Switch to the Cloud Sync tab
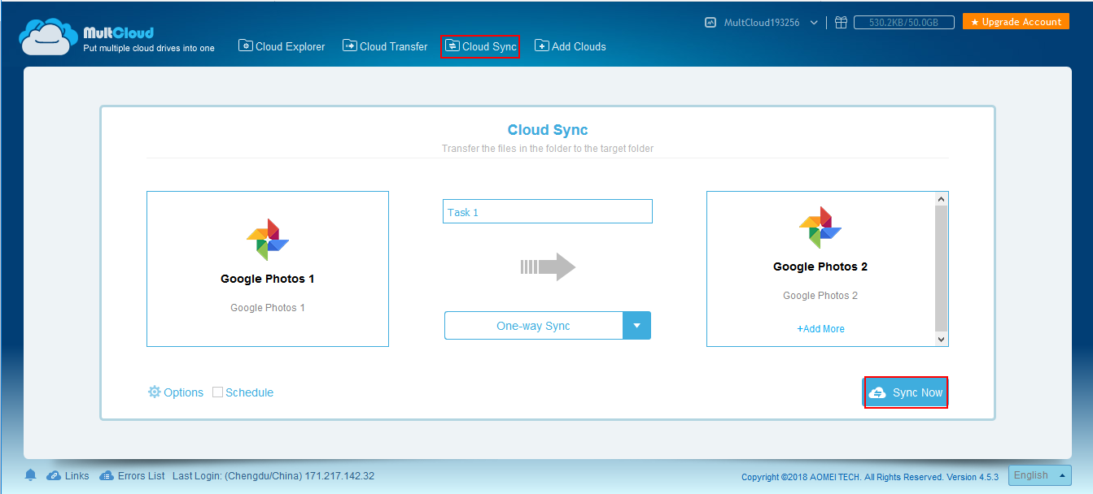1093x494 pixels. [480, 46]
